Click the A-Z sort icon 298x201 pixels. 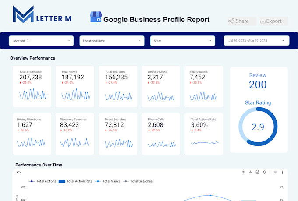[x=265, y=172]
